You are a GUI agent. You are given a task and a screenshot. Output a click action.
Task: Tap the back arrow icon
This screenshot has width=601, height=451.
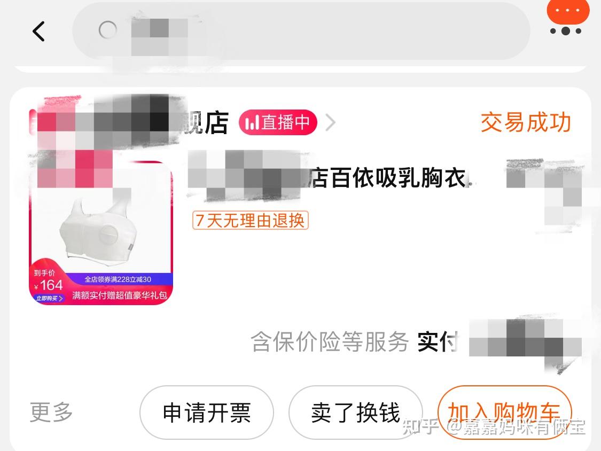click(x=38, y=31)
